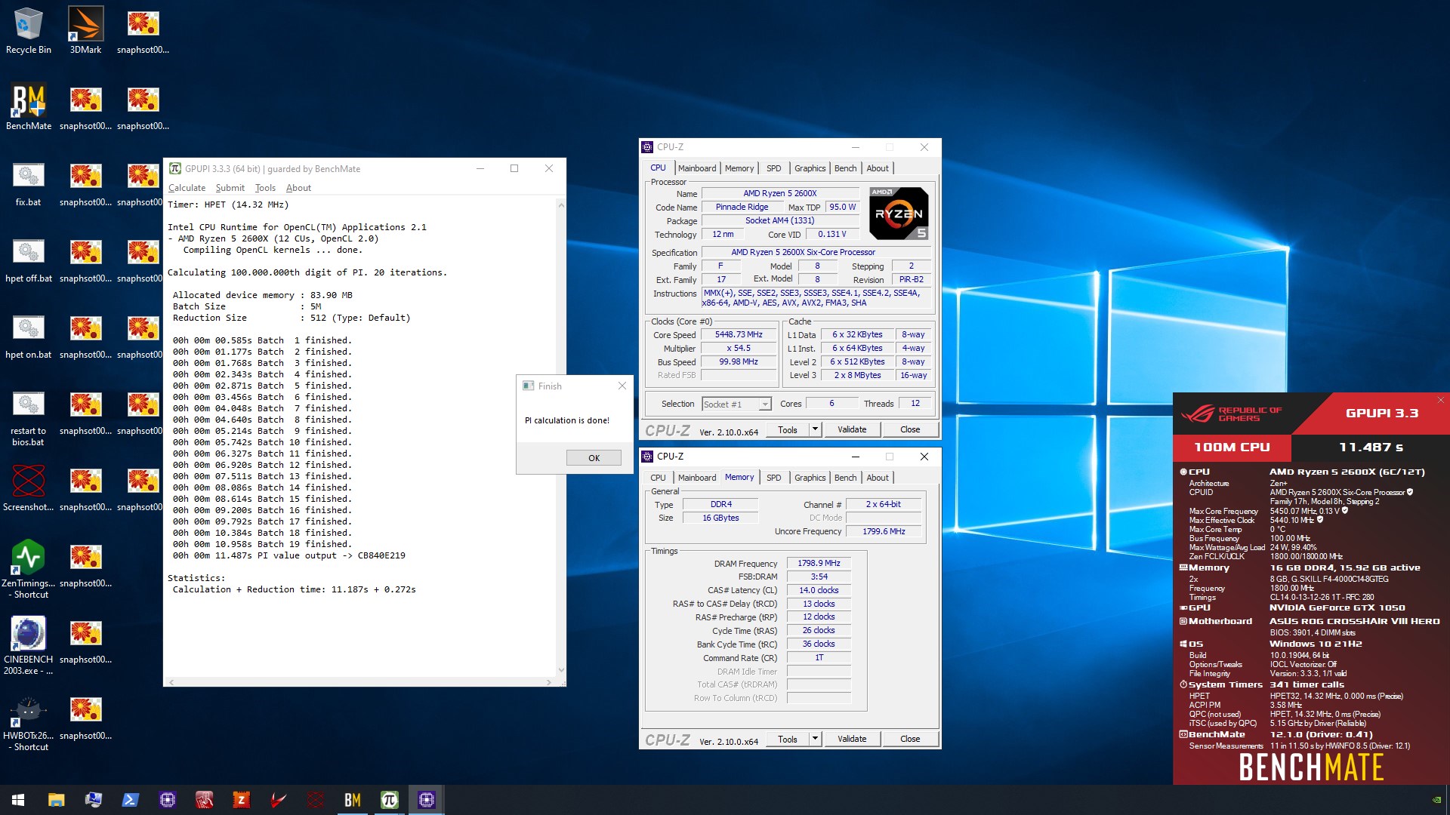Select the hpet off.bat file icon
This screenshot has width=1450, height=815.
pyautogui.click(x=29, y=260)
